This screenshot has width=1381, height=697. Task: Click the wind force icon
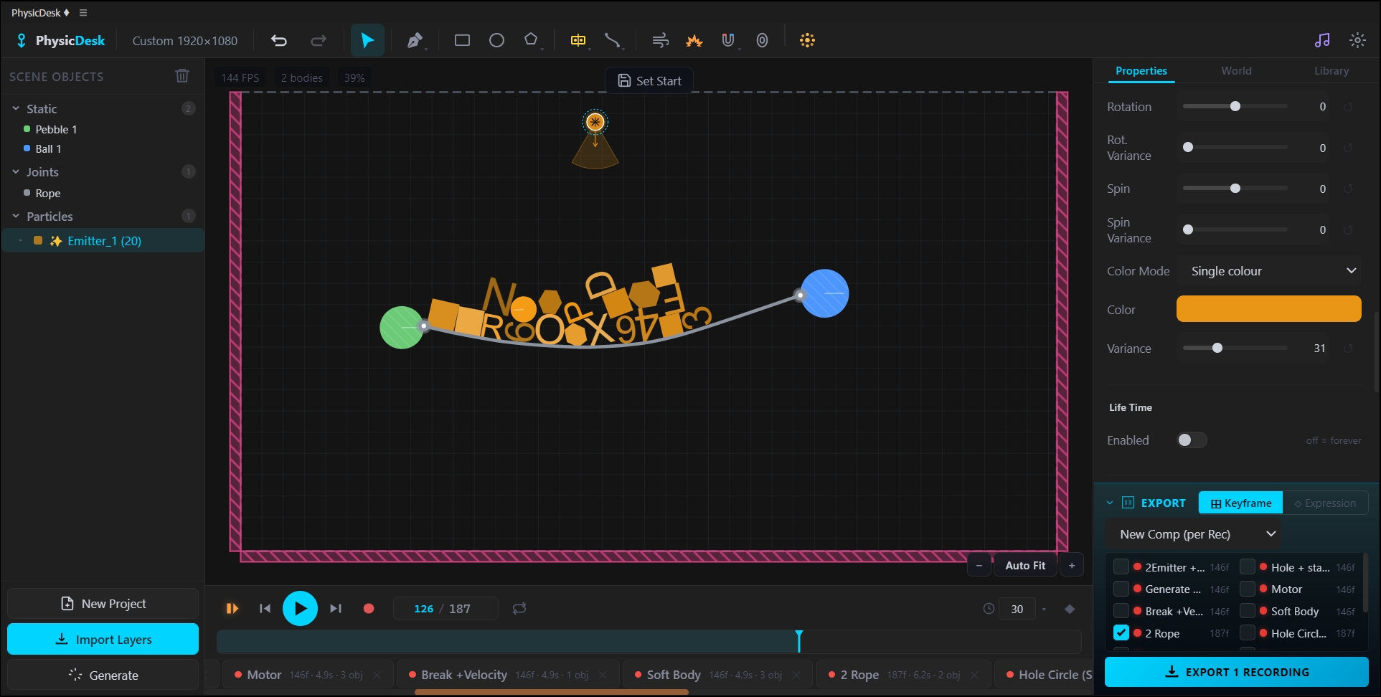tap(660, 41)
